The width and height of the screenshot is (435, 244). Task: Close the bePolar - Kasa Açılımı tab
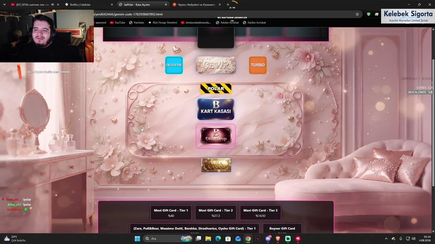pos(166,5)
